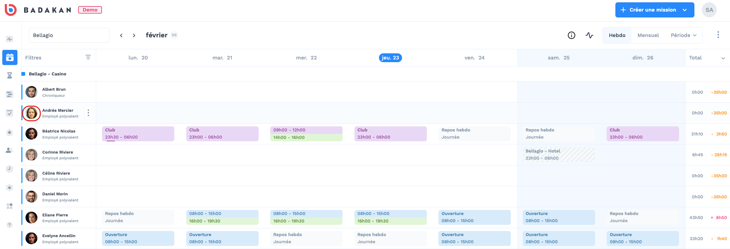The image size is (730, 249).
Task: Open Evelyne's Monday Ouverture shift
Action: click(138, 238)
